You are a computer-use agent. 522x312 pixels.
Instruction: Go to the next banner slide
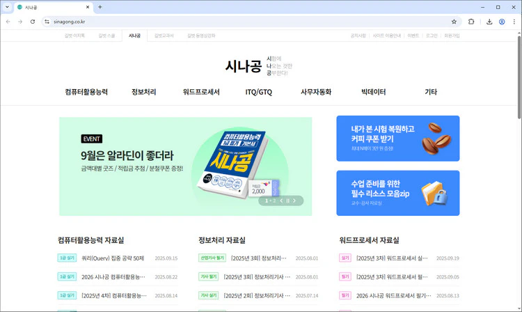click(x=294, y=201)
